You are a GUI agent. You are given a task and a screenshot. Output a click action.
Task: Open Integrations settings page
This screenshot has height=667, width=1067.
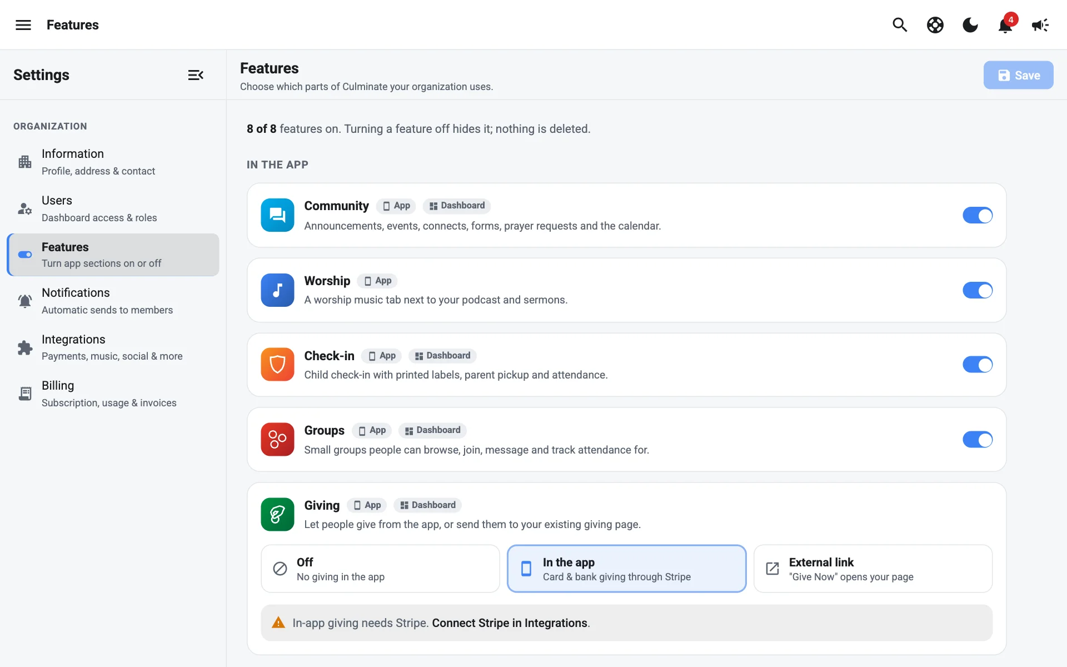coord(113,347)
